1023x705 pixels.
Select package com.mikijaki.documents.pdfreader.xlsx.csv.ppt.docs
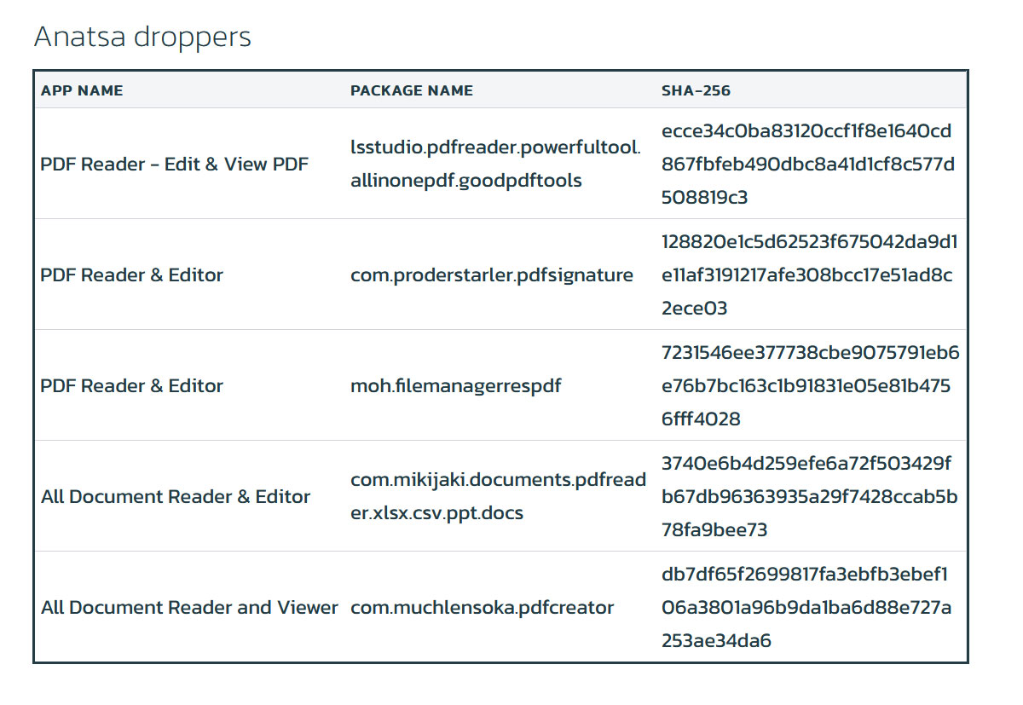[x=499, y=496]
